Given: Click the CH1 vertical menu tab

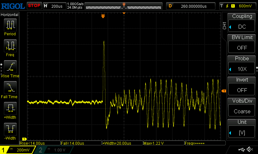Looking at the screenshot, I should 224,26.
